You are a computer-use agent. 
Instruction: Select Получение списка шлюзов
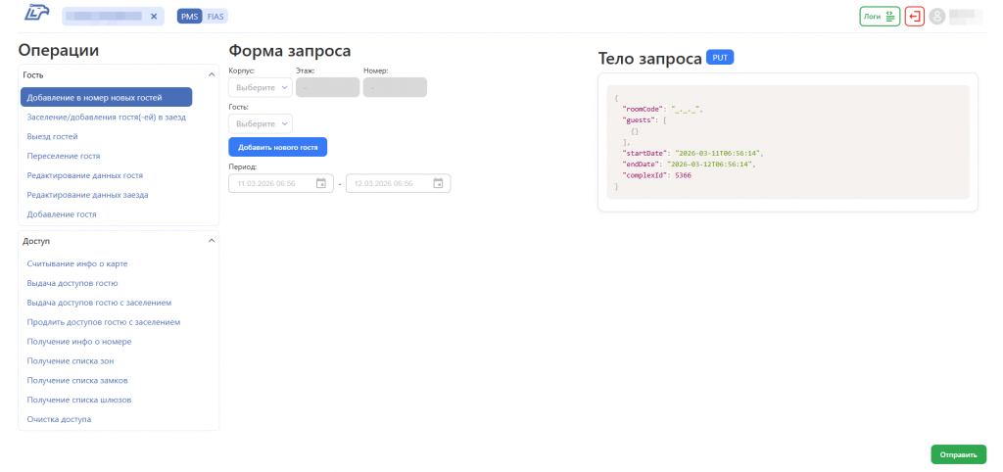pos(79,400)
